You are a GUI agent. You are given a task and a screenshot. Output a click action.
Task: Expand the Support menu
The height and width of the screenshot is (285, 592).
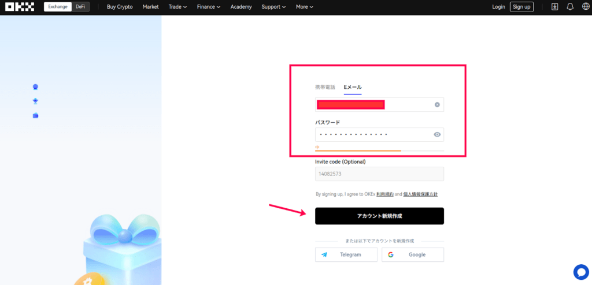(273, 7)
